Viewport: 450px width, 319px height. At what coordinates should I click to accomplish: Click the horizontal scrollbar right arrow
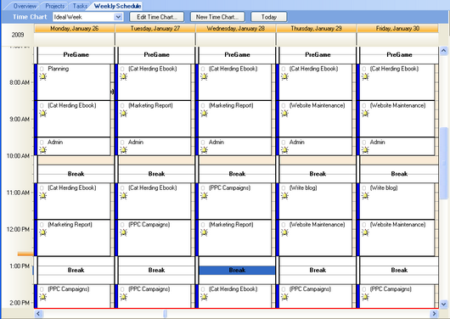(434, 314)
